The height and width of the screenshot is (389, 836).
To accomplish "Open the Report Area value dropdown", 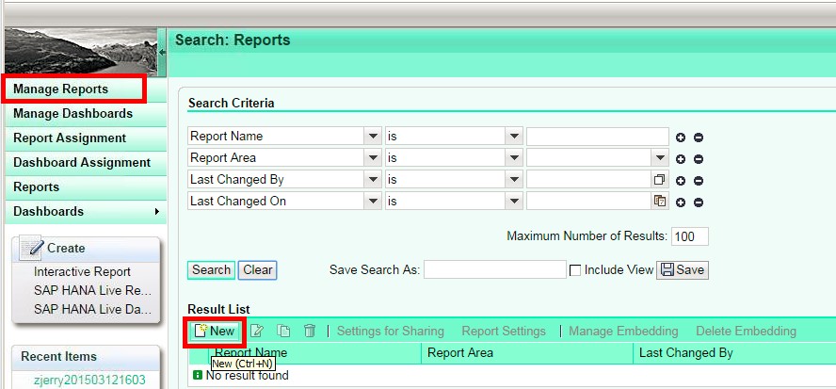I will click(661, 158).
